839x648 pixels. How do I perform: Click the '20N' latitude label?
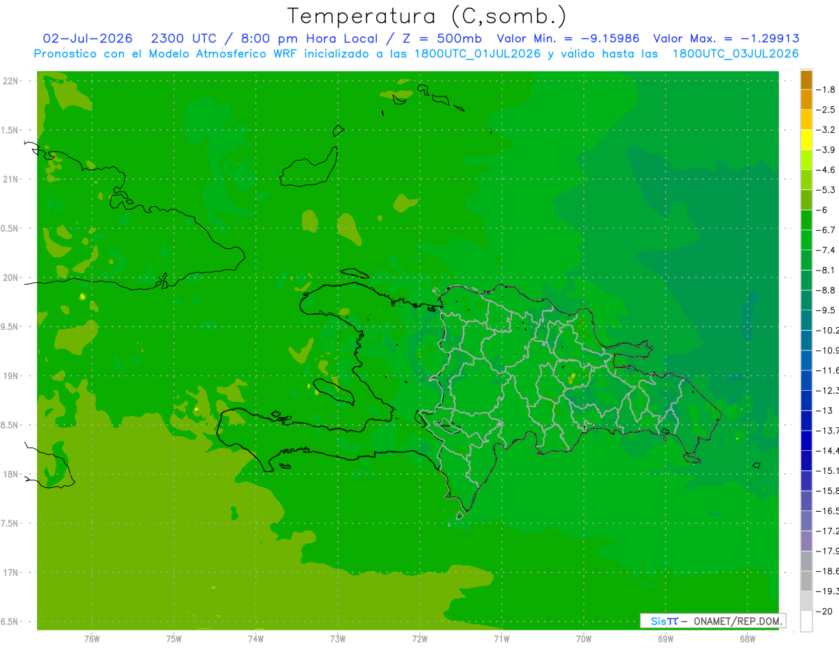click(10, 278)
